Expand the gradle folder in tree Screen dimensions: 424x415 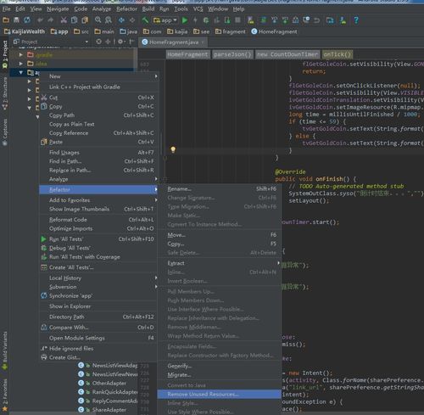pyautogui.click(x=21, y=54)
